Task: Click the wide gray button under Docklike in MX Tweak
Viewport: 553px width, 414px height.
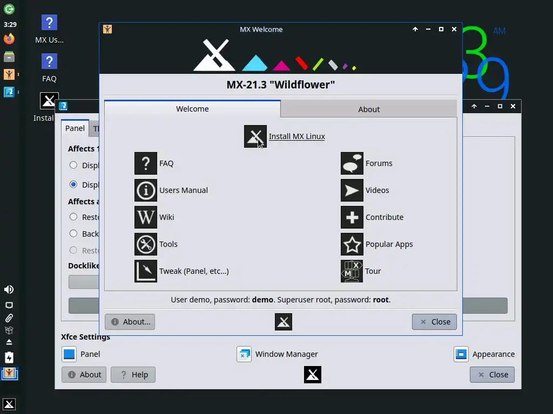Action: tap(84, 306)
